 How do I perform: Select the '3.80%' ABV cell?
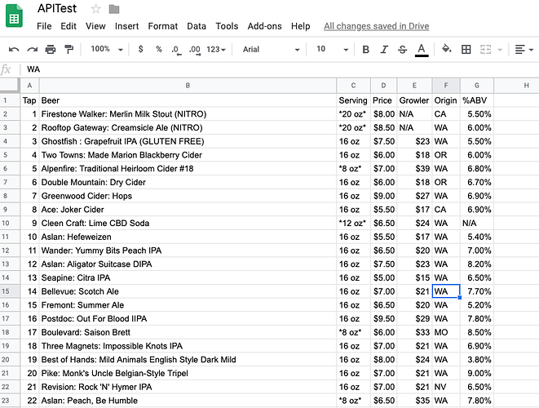(x=477, y=360)
